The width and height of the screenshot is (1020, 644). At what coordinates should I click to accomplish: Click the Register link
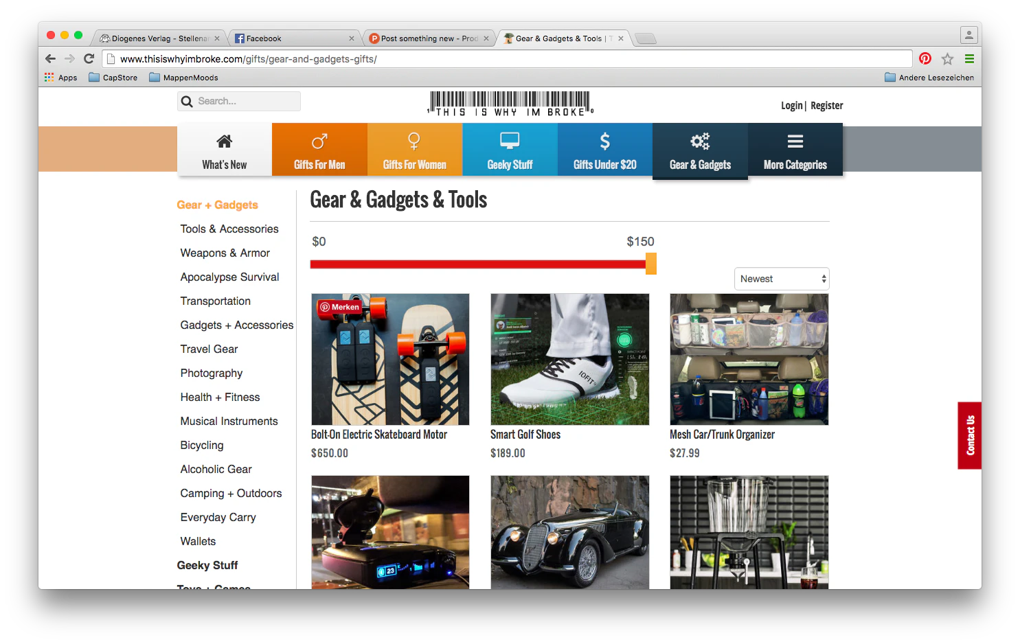[x=827, y=106]
